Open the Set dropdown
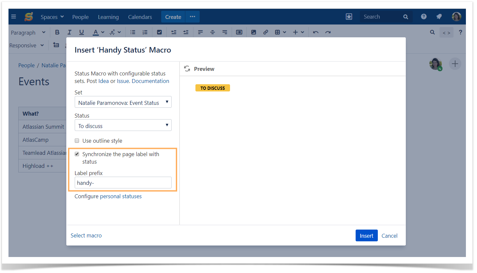 (x=123, y=102)
